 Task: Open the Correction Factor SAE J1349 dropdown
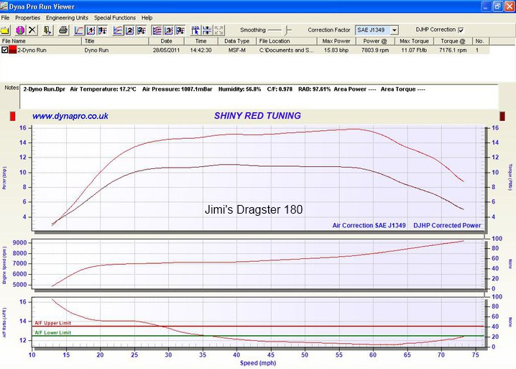pos(395,30)
